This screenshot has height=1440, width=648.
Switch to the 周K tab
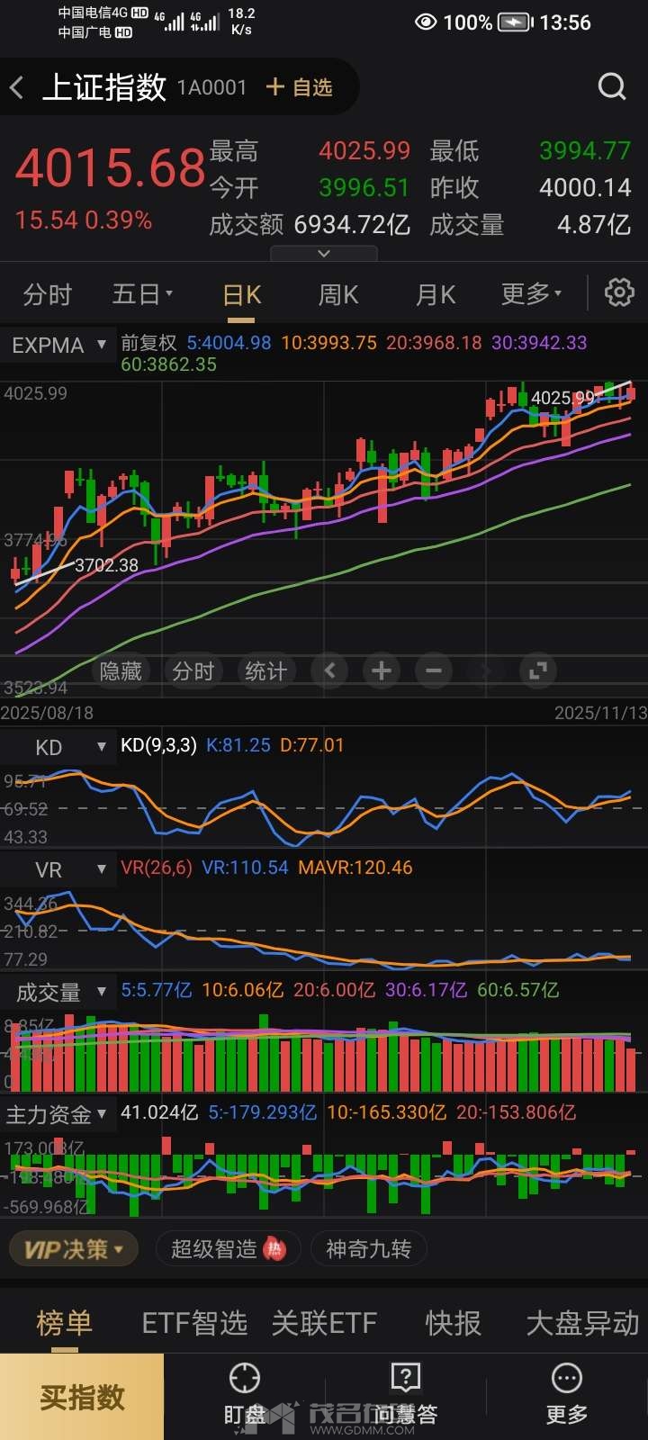point(338,294)
